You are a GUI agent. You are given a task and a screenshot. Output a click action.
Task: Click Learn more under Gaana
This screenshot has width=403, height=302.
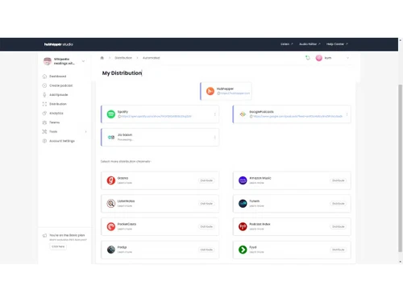(125, 183)
